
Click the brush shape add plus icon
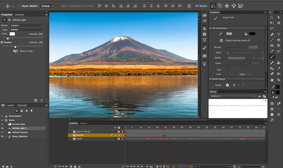234,85
